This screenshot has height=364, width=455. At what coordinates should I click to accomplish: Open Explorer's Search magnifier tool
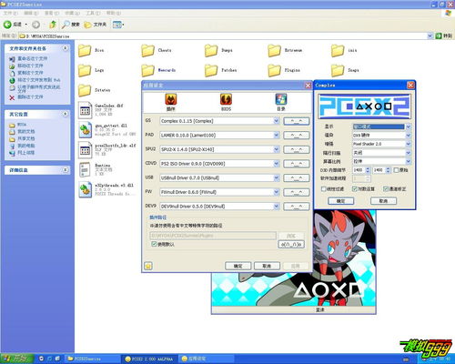66,25
